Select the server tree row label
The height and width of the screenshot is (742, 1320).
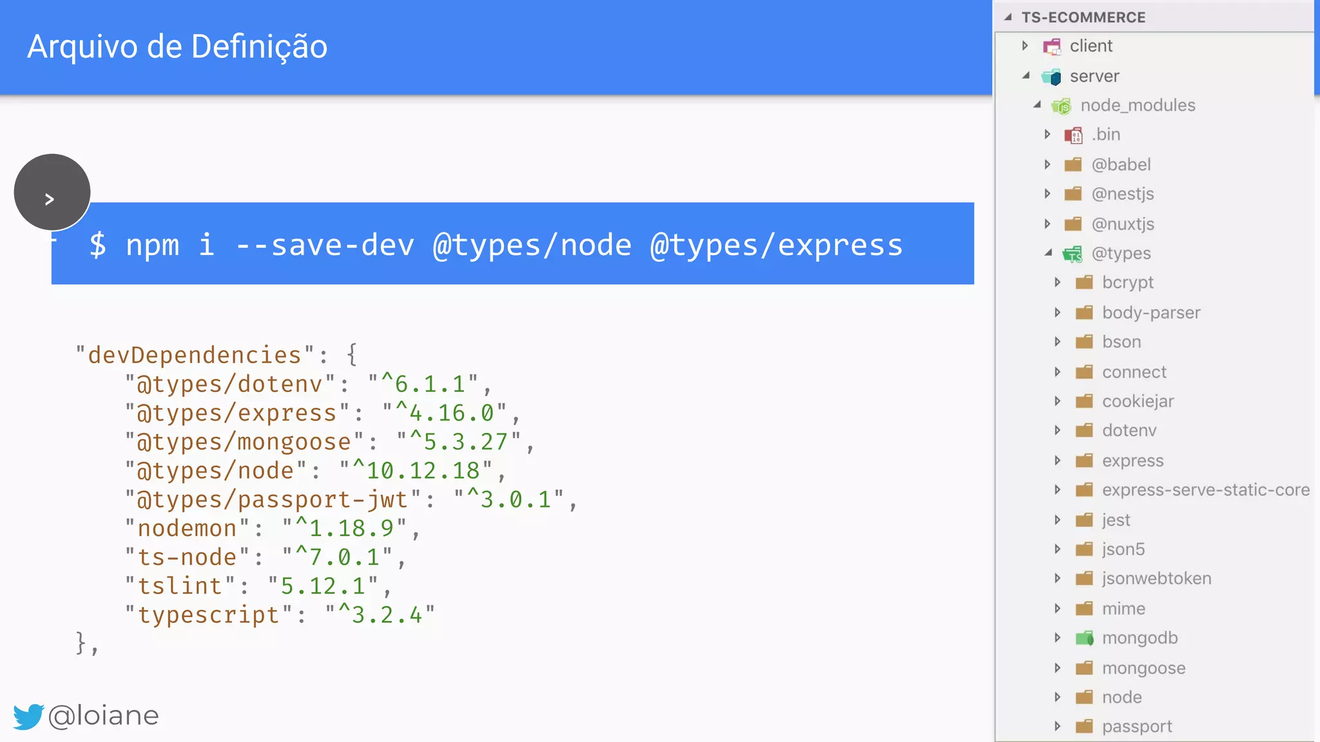pos(1094,77)
